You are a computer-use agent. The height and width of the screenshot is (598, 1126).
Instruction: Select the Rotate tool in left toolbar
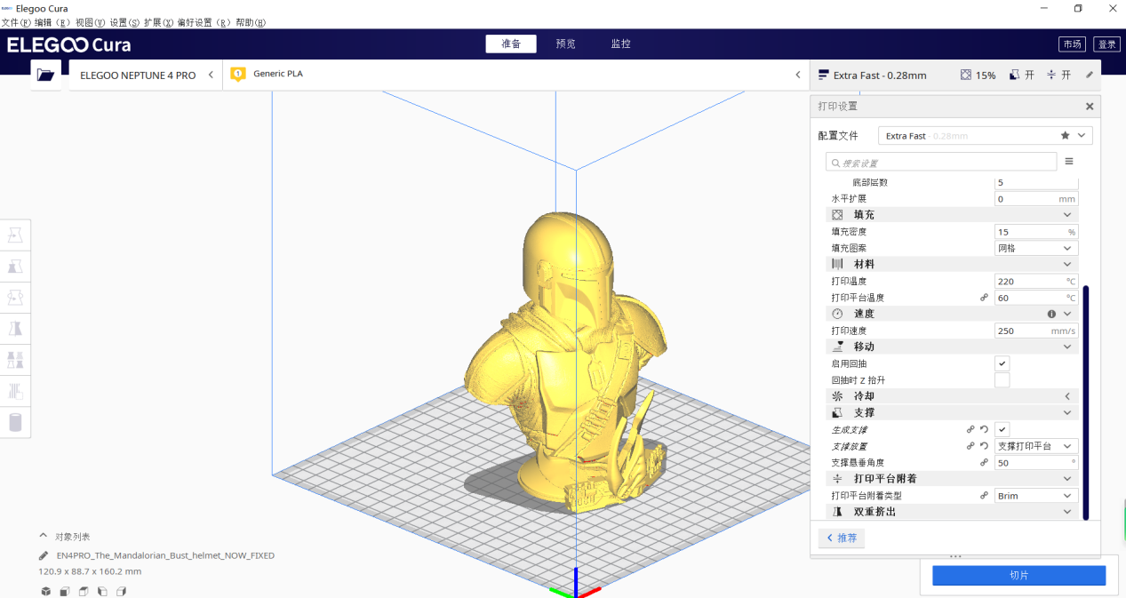15,298
